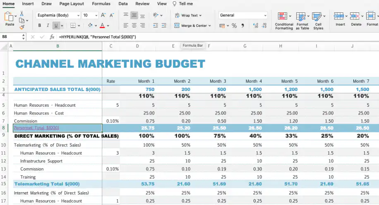
Task: Click Wrap Text button
Action: pyautogui.click(x=188, y=15)
